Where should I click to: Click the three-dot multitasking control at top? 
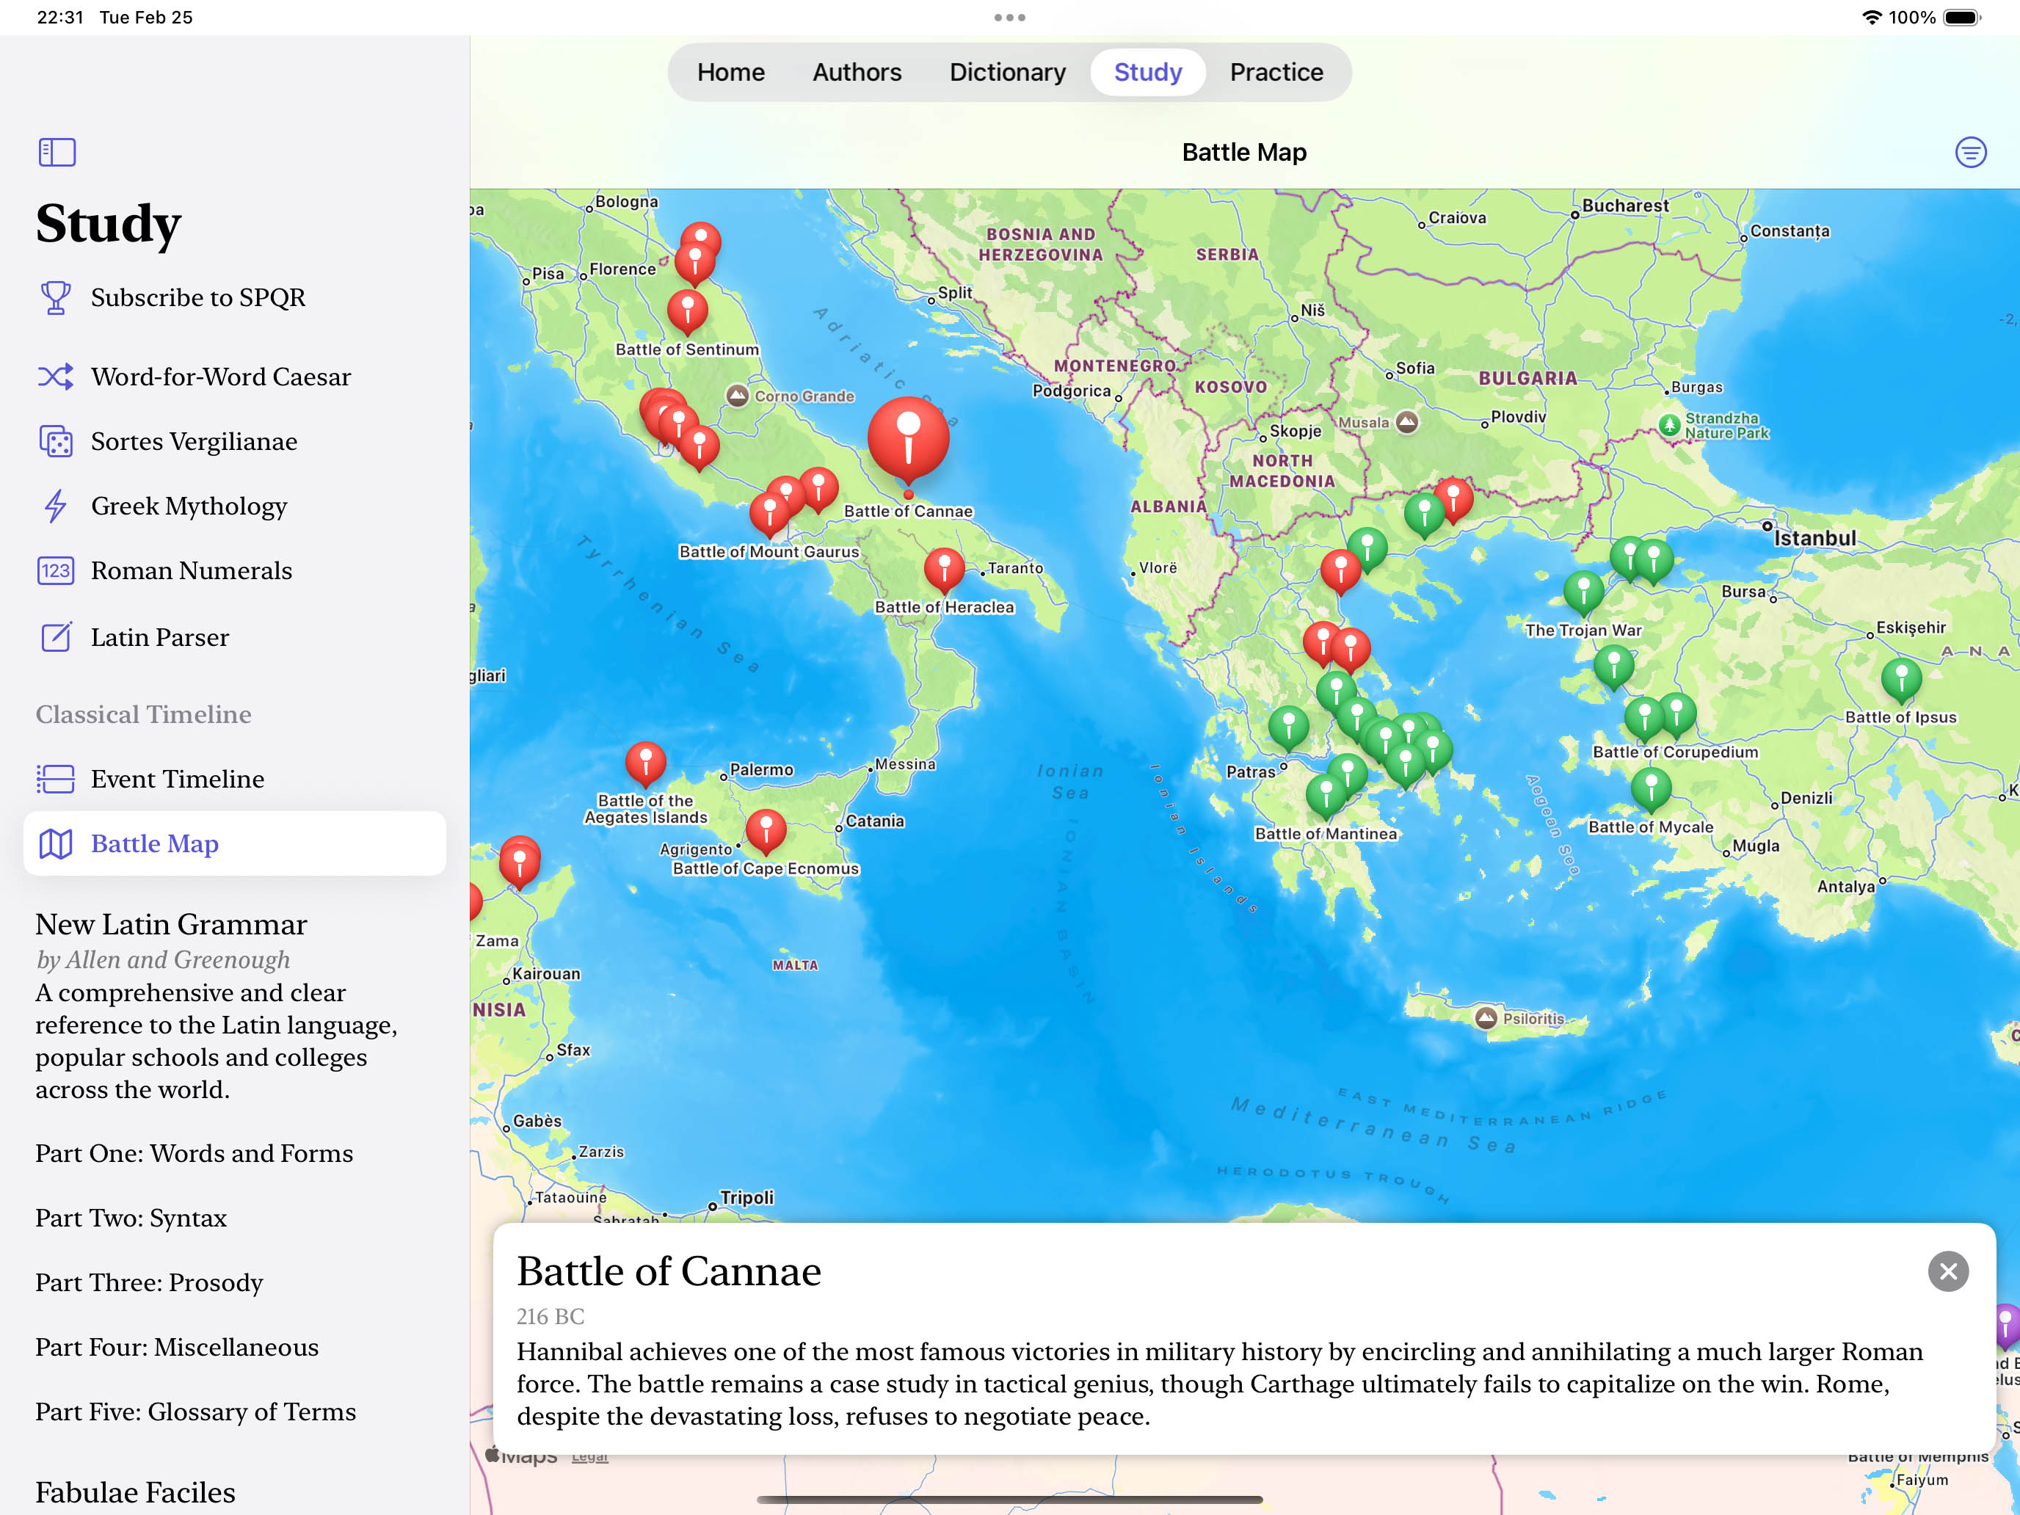coord(1009,18)
